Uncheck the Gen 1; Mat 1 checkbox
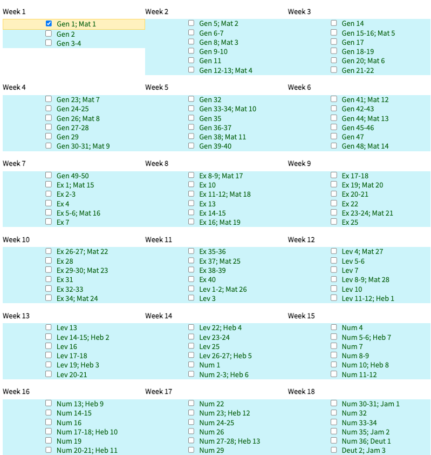 coord(49,24)
